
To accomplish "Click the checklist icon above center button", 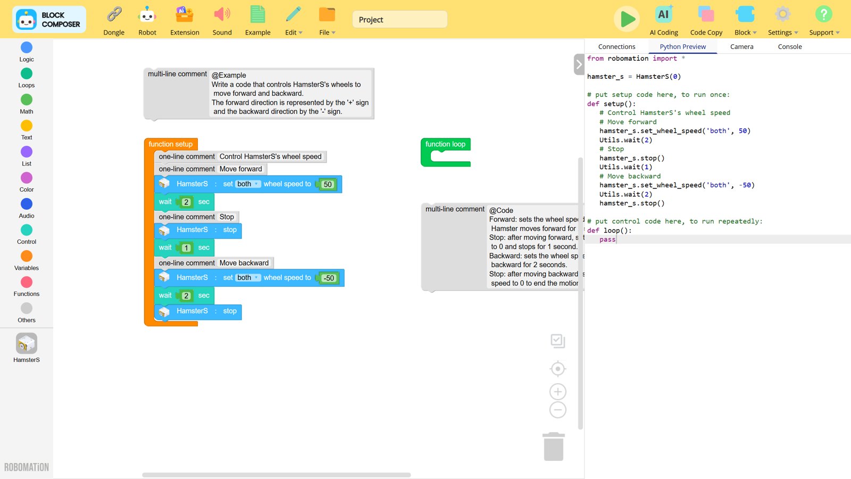I will point(558,341).
